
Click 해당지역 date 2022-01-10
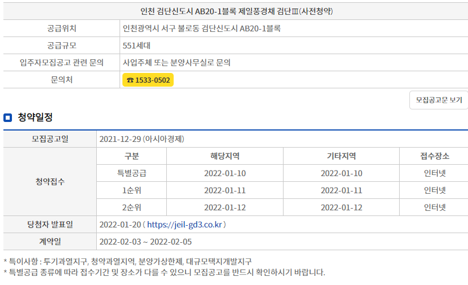coord(225,173)
